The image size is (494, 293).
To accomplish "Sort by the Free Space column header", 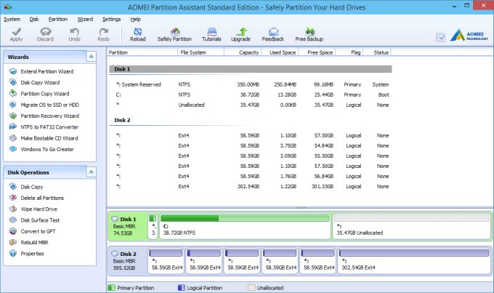I will click(316, 52).
